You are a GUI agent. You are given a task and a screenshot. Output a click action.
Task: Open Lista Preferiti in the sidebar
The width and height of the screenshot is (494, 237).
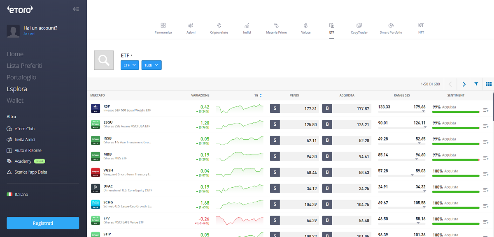coord(24,66)
